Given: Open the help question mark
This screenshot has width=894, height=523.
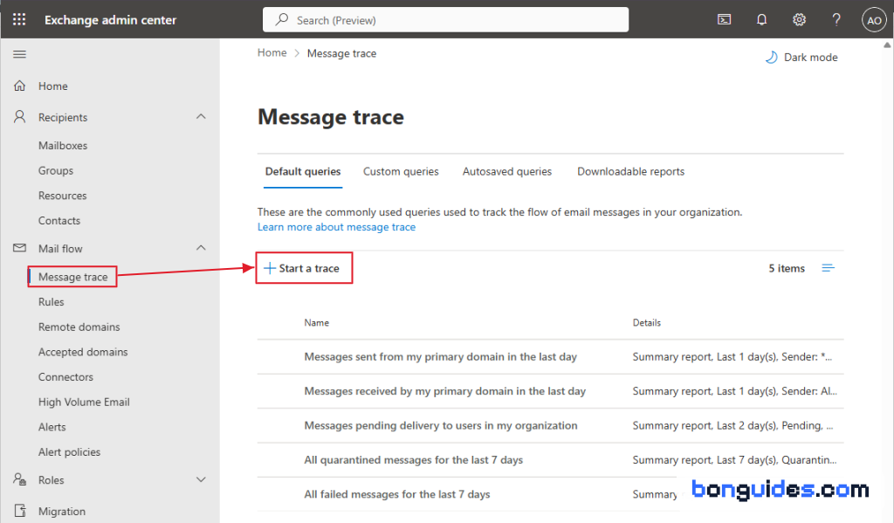Looking at the screenshot, I should pos(836,20).
